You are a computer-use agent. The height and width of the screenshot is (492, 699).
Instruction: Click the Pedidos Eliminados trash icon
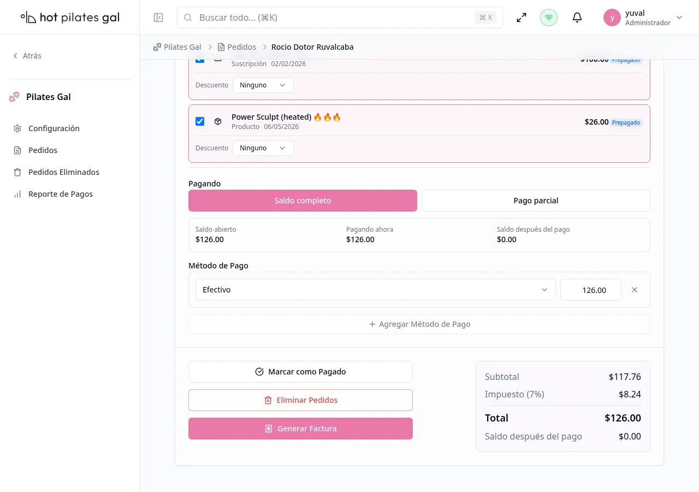[17, 172]
